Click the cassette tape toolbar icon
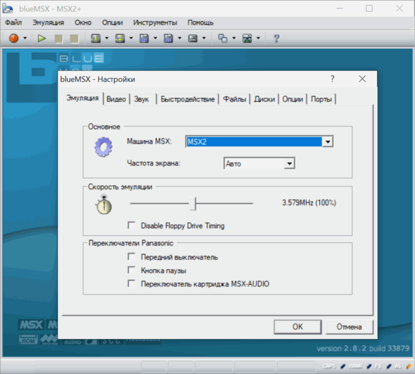Screen dimensions: 415x374 click(x=193, y=38)
